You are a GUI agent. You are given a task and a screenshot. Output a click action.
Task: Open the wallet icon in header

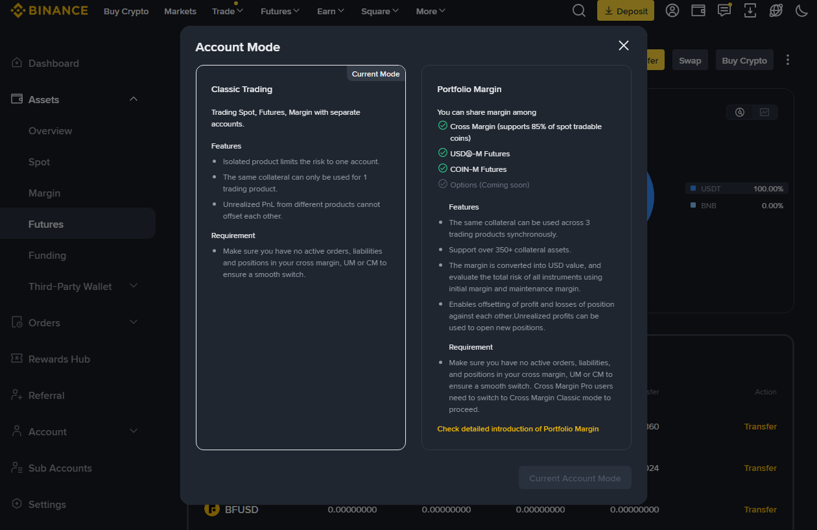698,10
